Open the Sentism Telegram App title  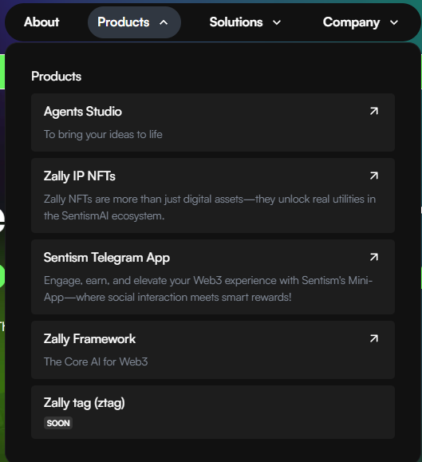[107, 258]
